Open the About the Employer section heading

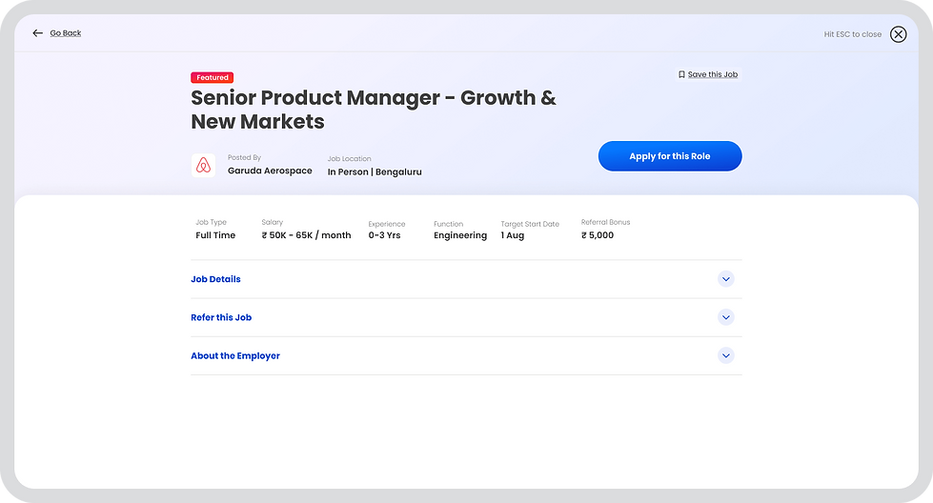235,355
